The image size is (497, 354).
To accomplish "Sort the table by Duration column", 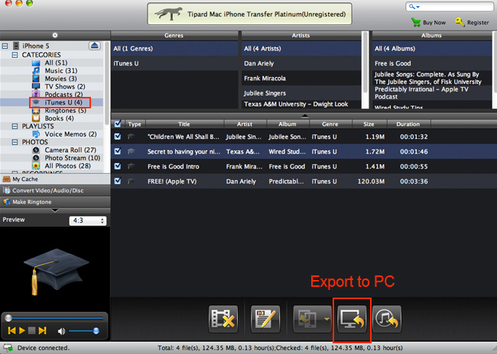I will (x=408, y=124).
